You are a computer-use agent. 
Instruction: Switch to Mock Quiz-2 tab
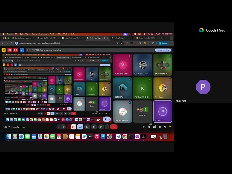(147, 38)
